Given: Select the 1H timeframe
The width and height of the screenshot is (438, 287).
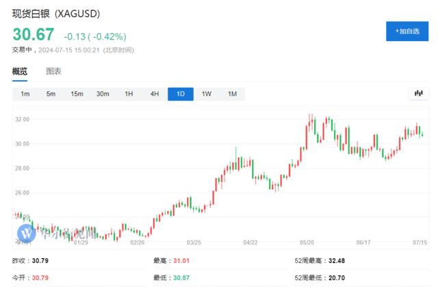Looking at the screenshot, I should tap(129, 94).
